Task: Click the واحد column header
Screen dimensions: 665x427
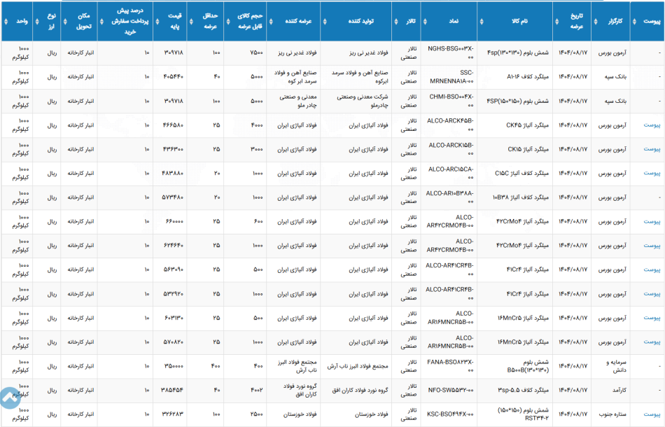Action: [17, 21]
